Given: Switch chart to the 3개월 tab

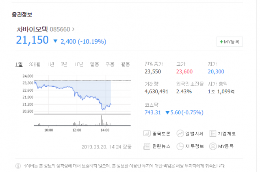Looking at the screenshot, I should click(x=35, y=64).
